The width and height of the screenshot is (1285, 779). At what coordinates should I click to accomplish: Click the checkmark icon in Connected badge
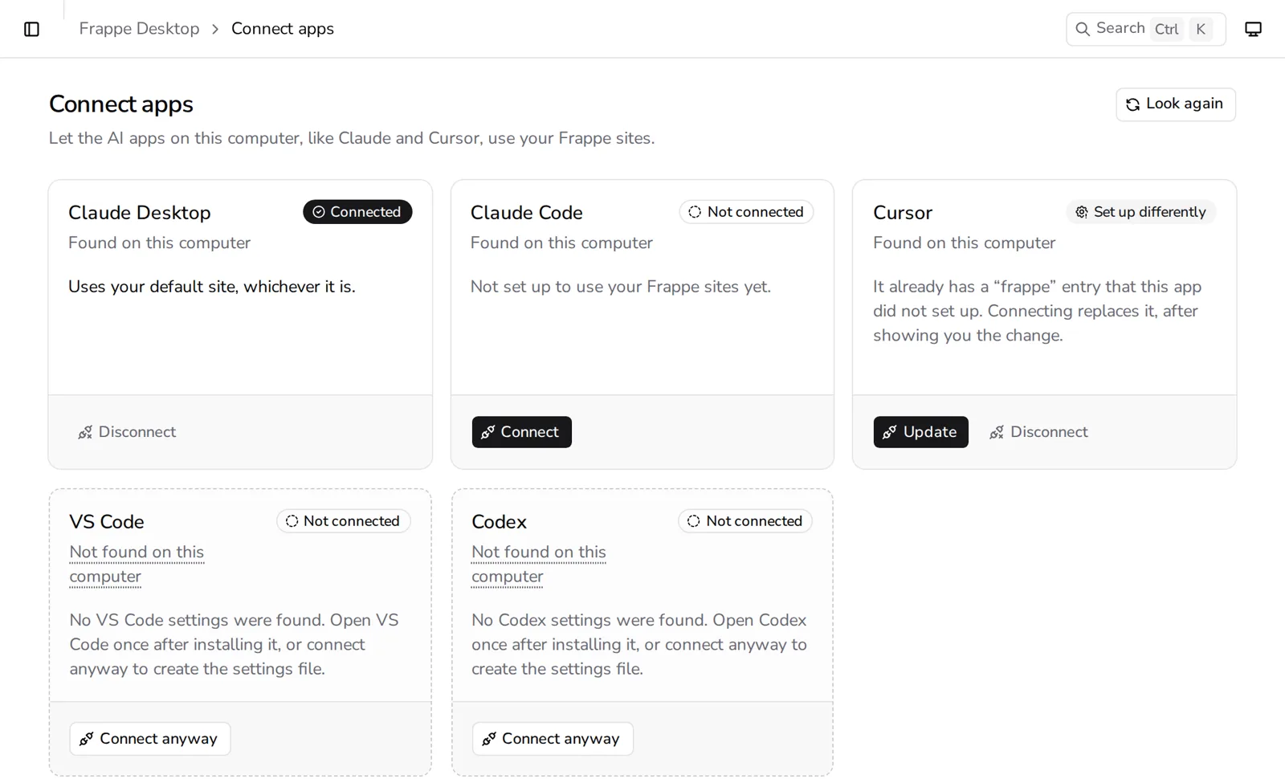(x=319, y=212)
